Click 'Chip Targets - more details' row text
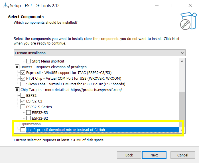The height and width of the screenshot is (163, 199). 71,90
